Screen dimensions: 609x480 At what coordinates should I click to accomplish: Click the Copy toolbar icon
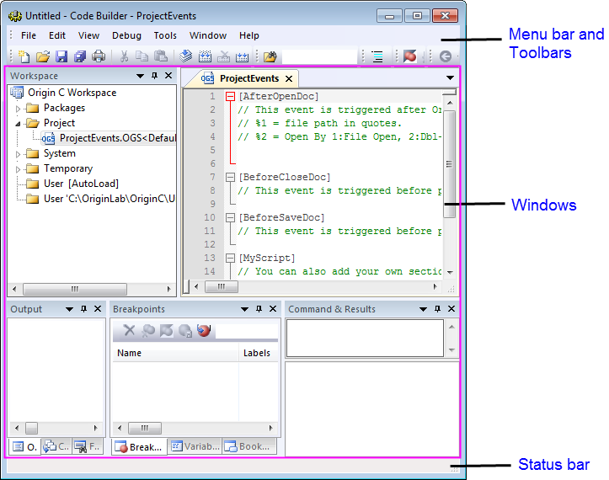142,56
